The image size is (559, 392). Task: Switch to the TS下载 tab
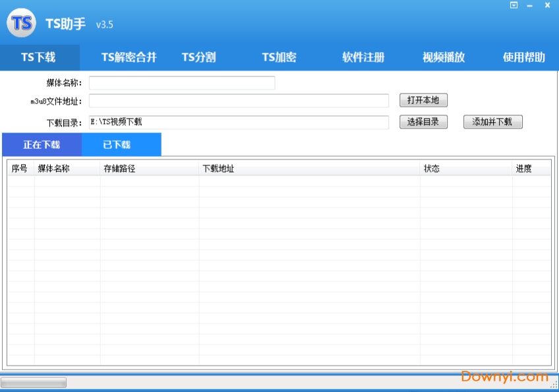click(x=39, y=57)
